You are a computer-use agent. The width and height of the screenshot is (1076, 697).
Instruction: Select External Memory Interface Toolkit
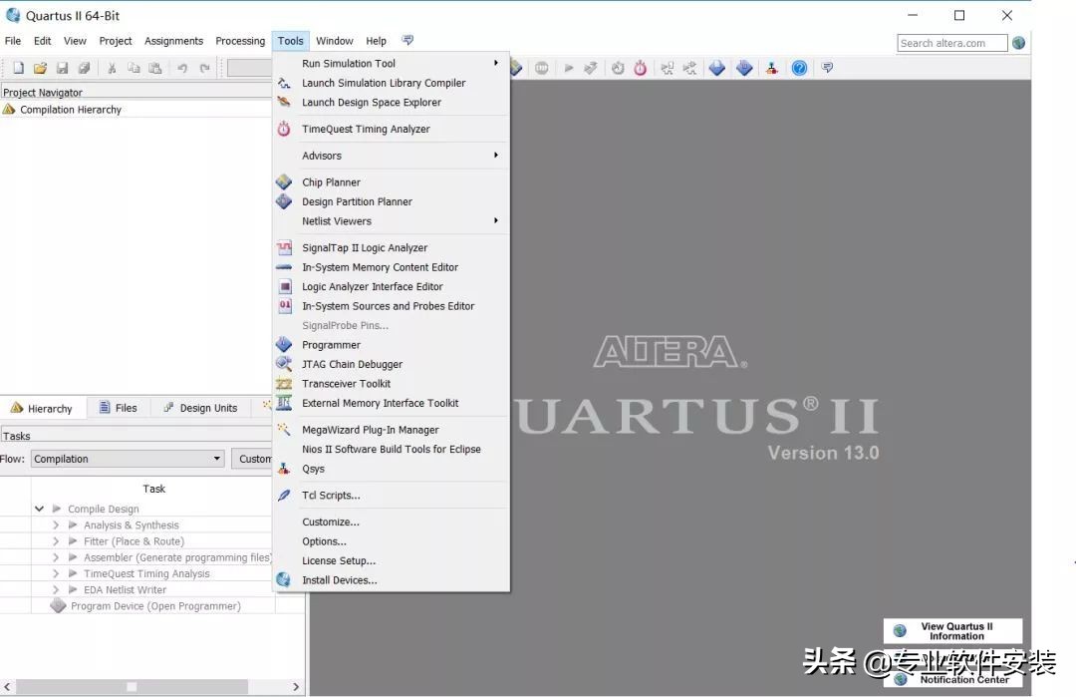392,403
